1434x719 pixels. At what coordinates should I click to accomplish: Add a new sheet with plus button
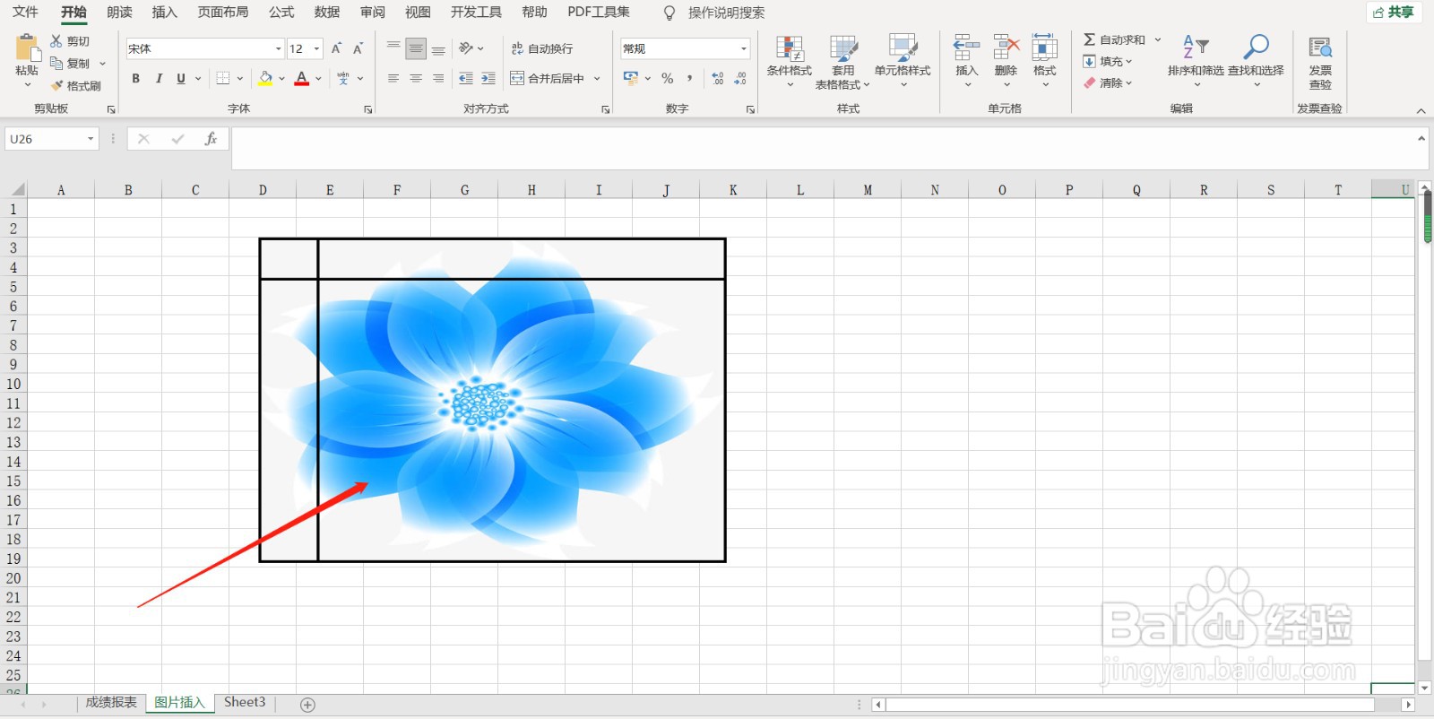pyautogui.click(x=307, y=705)
